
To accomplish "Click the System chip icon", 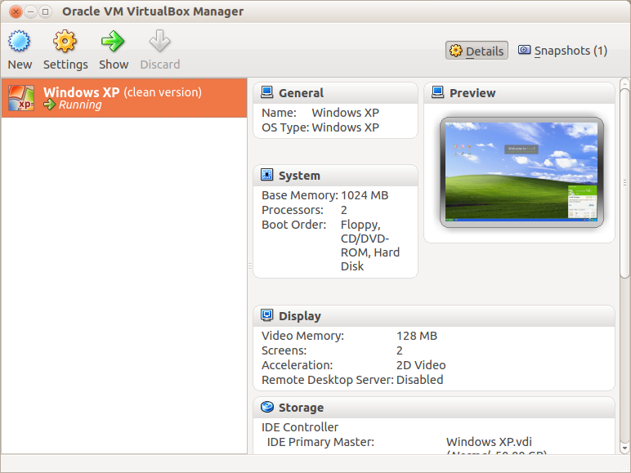I will pyautogui.click(x=267, y=175).
